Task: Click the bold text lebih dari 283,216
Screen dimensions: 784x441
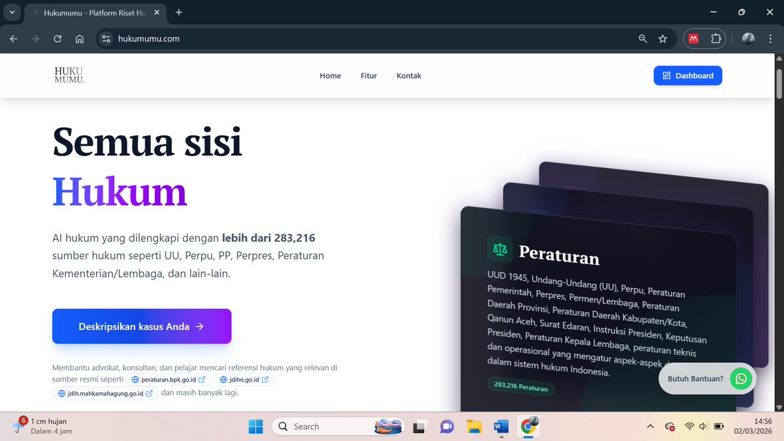Action: (269, 238)
